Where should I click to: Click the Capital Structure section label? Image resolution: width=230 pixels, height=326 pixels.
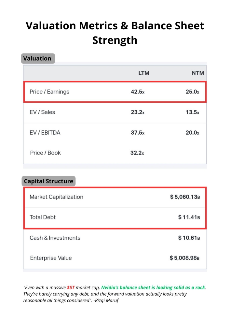point(48,181)
